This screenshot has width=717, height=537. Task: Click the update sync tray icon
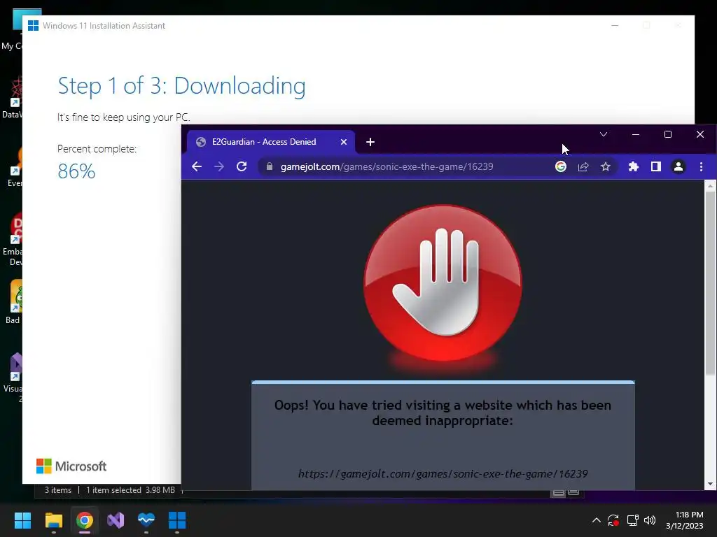click(613, 520)
